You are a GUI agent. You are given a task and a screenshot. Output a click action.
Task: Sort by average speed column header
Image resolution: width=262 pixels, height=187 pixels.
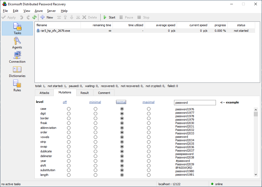pos(161,25)
